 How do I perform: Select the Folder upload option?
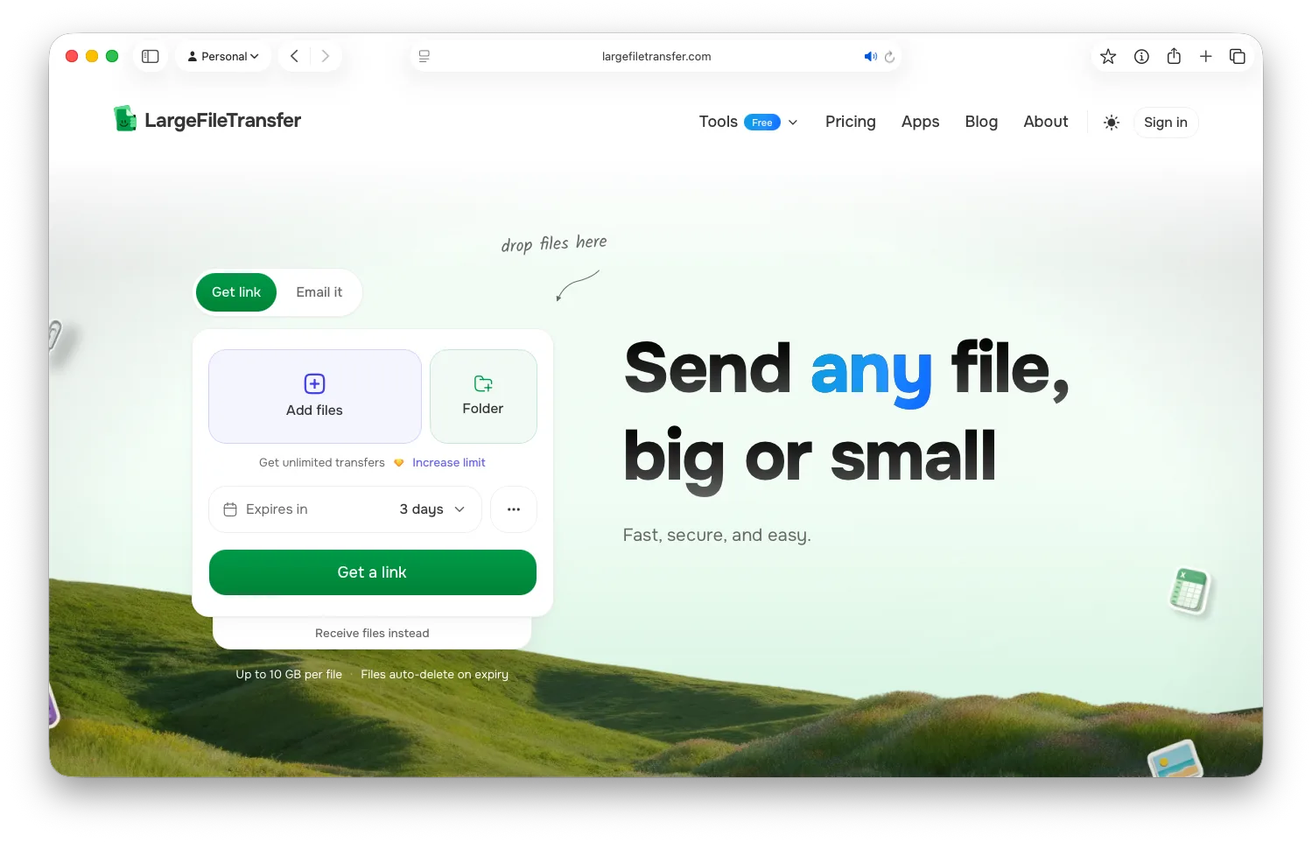coord(483,396)
